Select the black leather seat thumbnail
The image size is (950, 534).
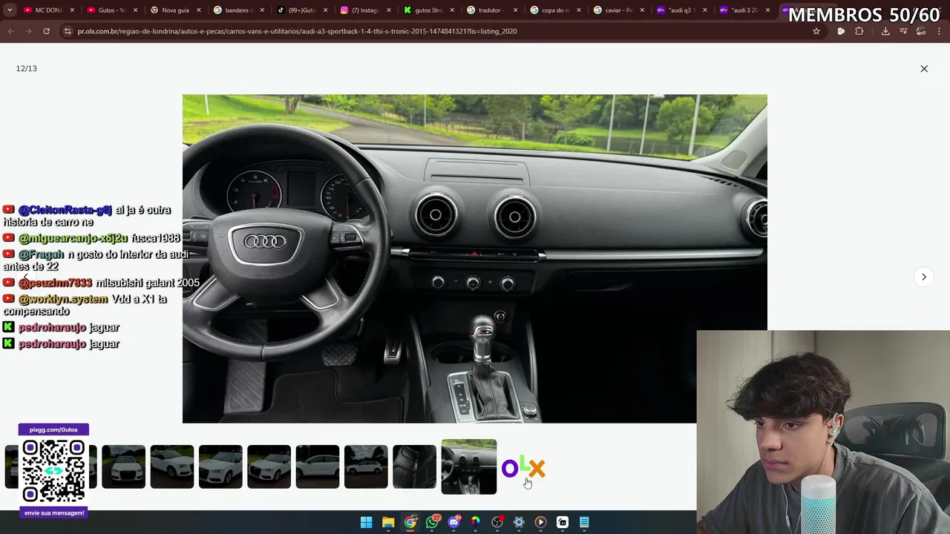click(414, 467)
